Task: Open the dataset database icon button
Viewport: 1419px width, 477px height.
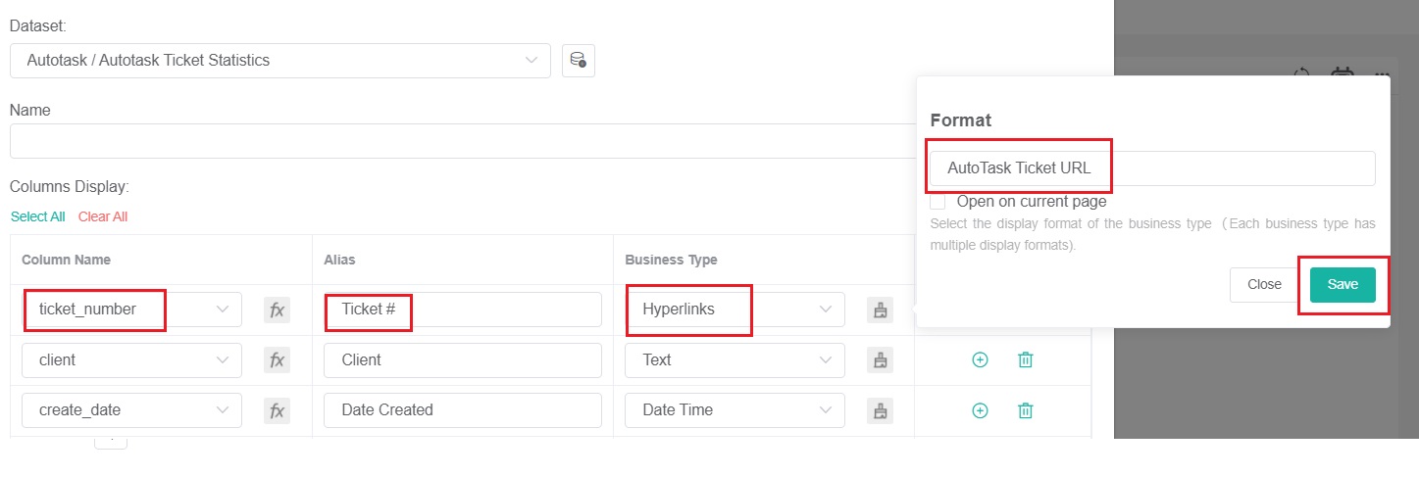Action: point(579,60)
